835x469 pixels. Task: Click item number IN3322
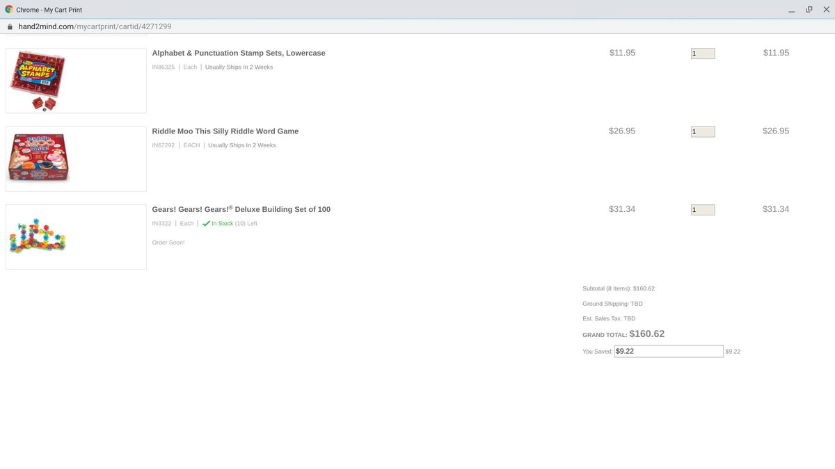(161, 223)
